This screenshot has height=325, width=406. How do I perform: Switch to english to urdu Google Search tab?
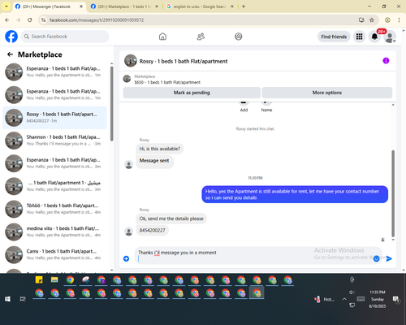coord(200,6)
